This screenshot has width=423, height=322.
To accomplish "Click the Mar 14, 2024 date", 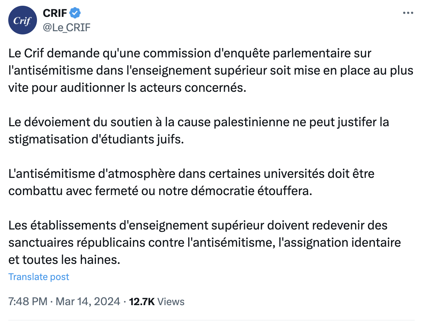I will click(88, 302).
